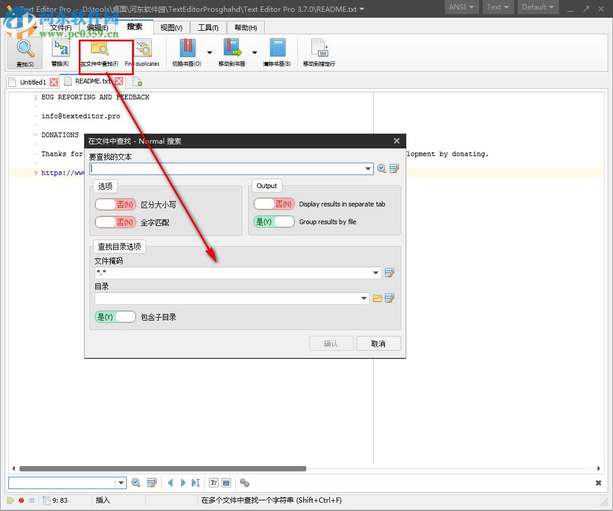Open the 视图(V) menu
Viewport: 613px width, 511px height.
point(171,27)
